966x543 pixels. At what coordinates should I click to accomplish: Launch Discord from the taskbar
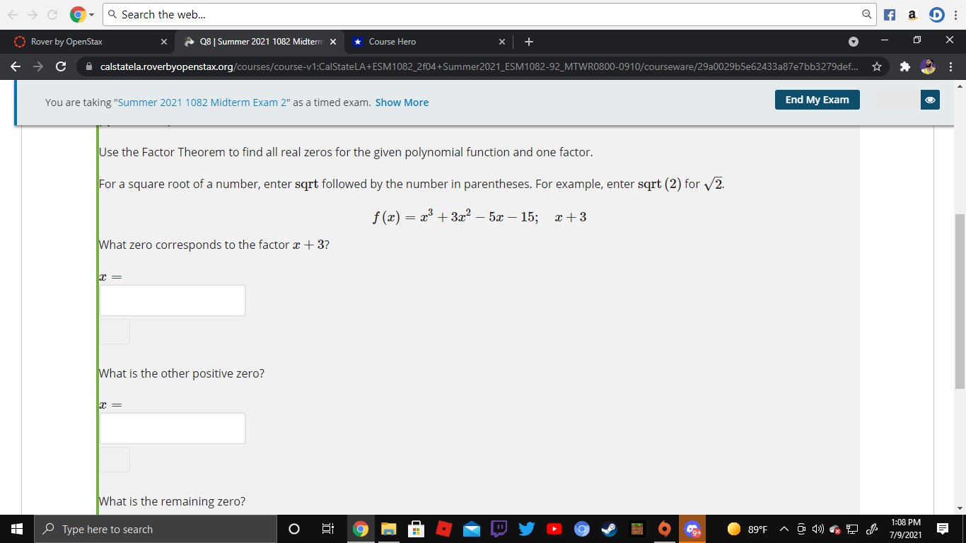(x=693, y=529)
